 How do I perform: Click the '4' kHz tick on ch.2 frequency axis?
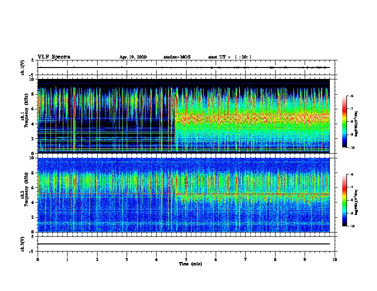(x=33, y=203)
